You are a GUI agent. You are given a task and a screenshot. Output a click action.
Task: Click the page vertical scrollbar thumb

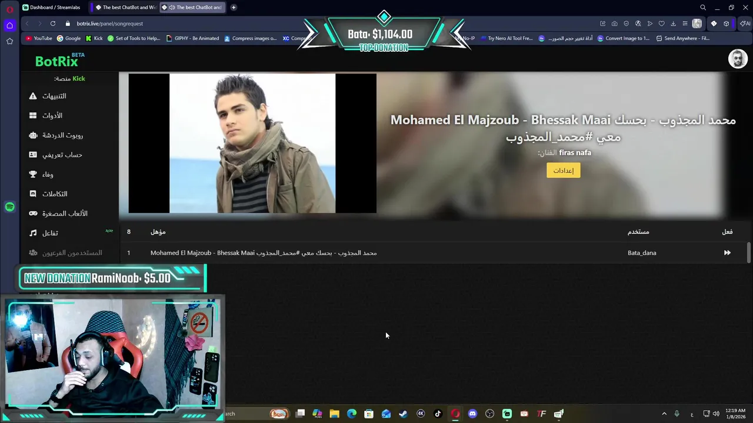click(749, 252)
